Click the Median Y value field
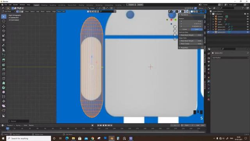The image size is (250, 141). [x=191, y=23]
